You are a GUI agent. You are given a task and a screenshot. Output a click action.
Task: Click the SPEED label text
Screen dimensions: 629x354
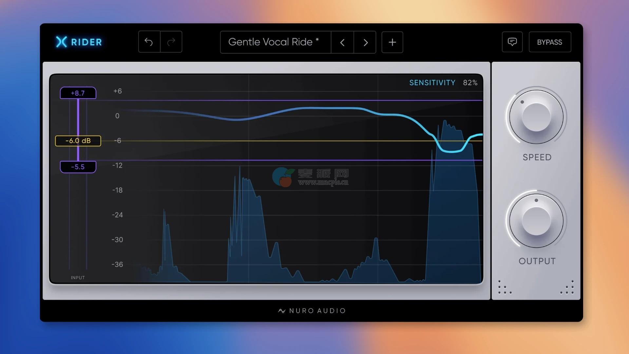pyautogui.click(x=537, y=157)
